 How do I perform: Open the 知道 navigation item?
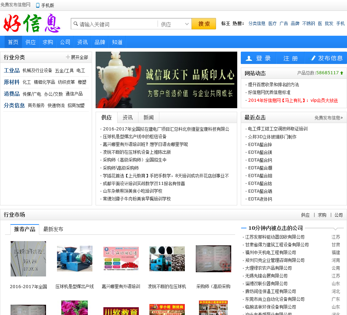tap(117, 42)
